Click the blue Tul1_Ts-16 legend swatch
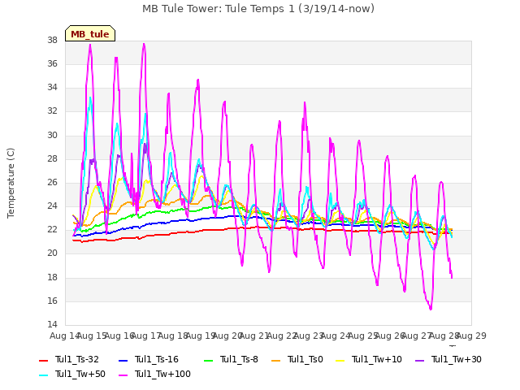 click(x=123, y=361)
